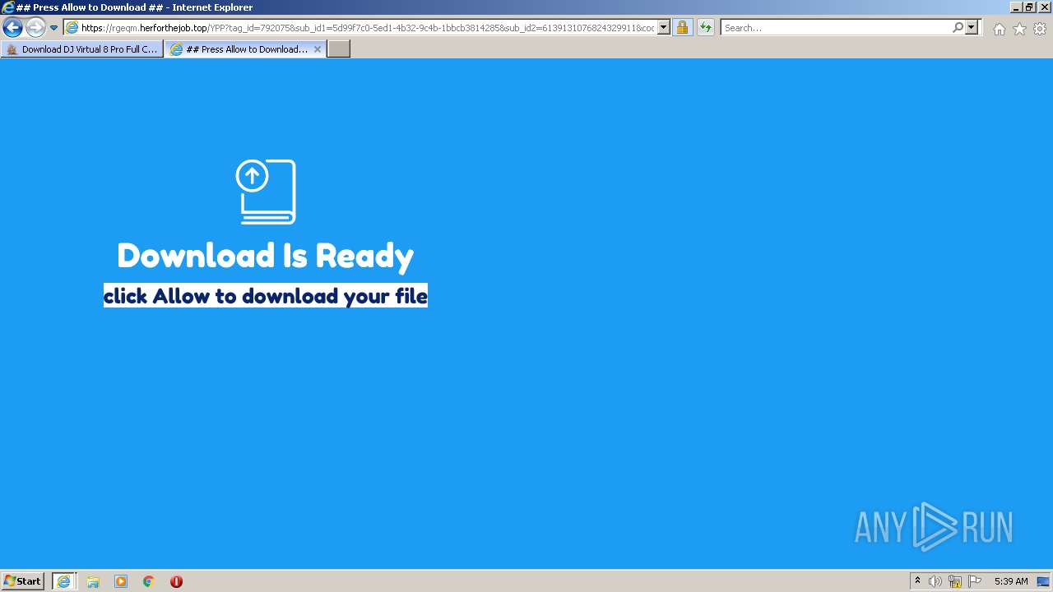The height and width of the screenshot is (592, 1053).
Task: Click the Show desktop button
Action: [1045, 581]
